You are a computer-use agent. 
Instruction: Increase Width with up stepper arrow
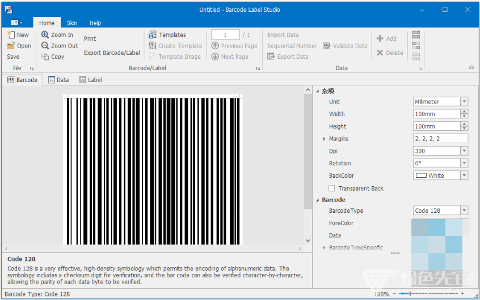(x=464, y=112)
